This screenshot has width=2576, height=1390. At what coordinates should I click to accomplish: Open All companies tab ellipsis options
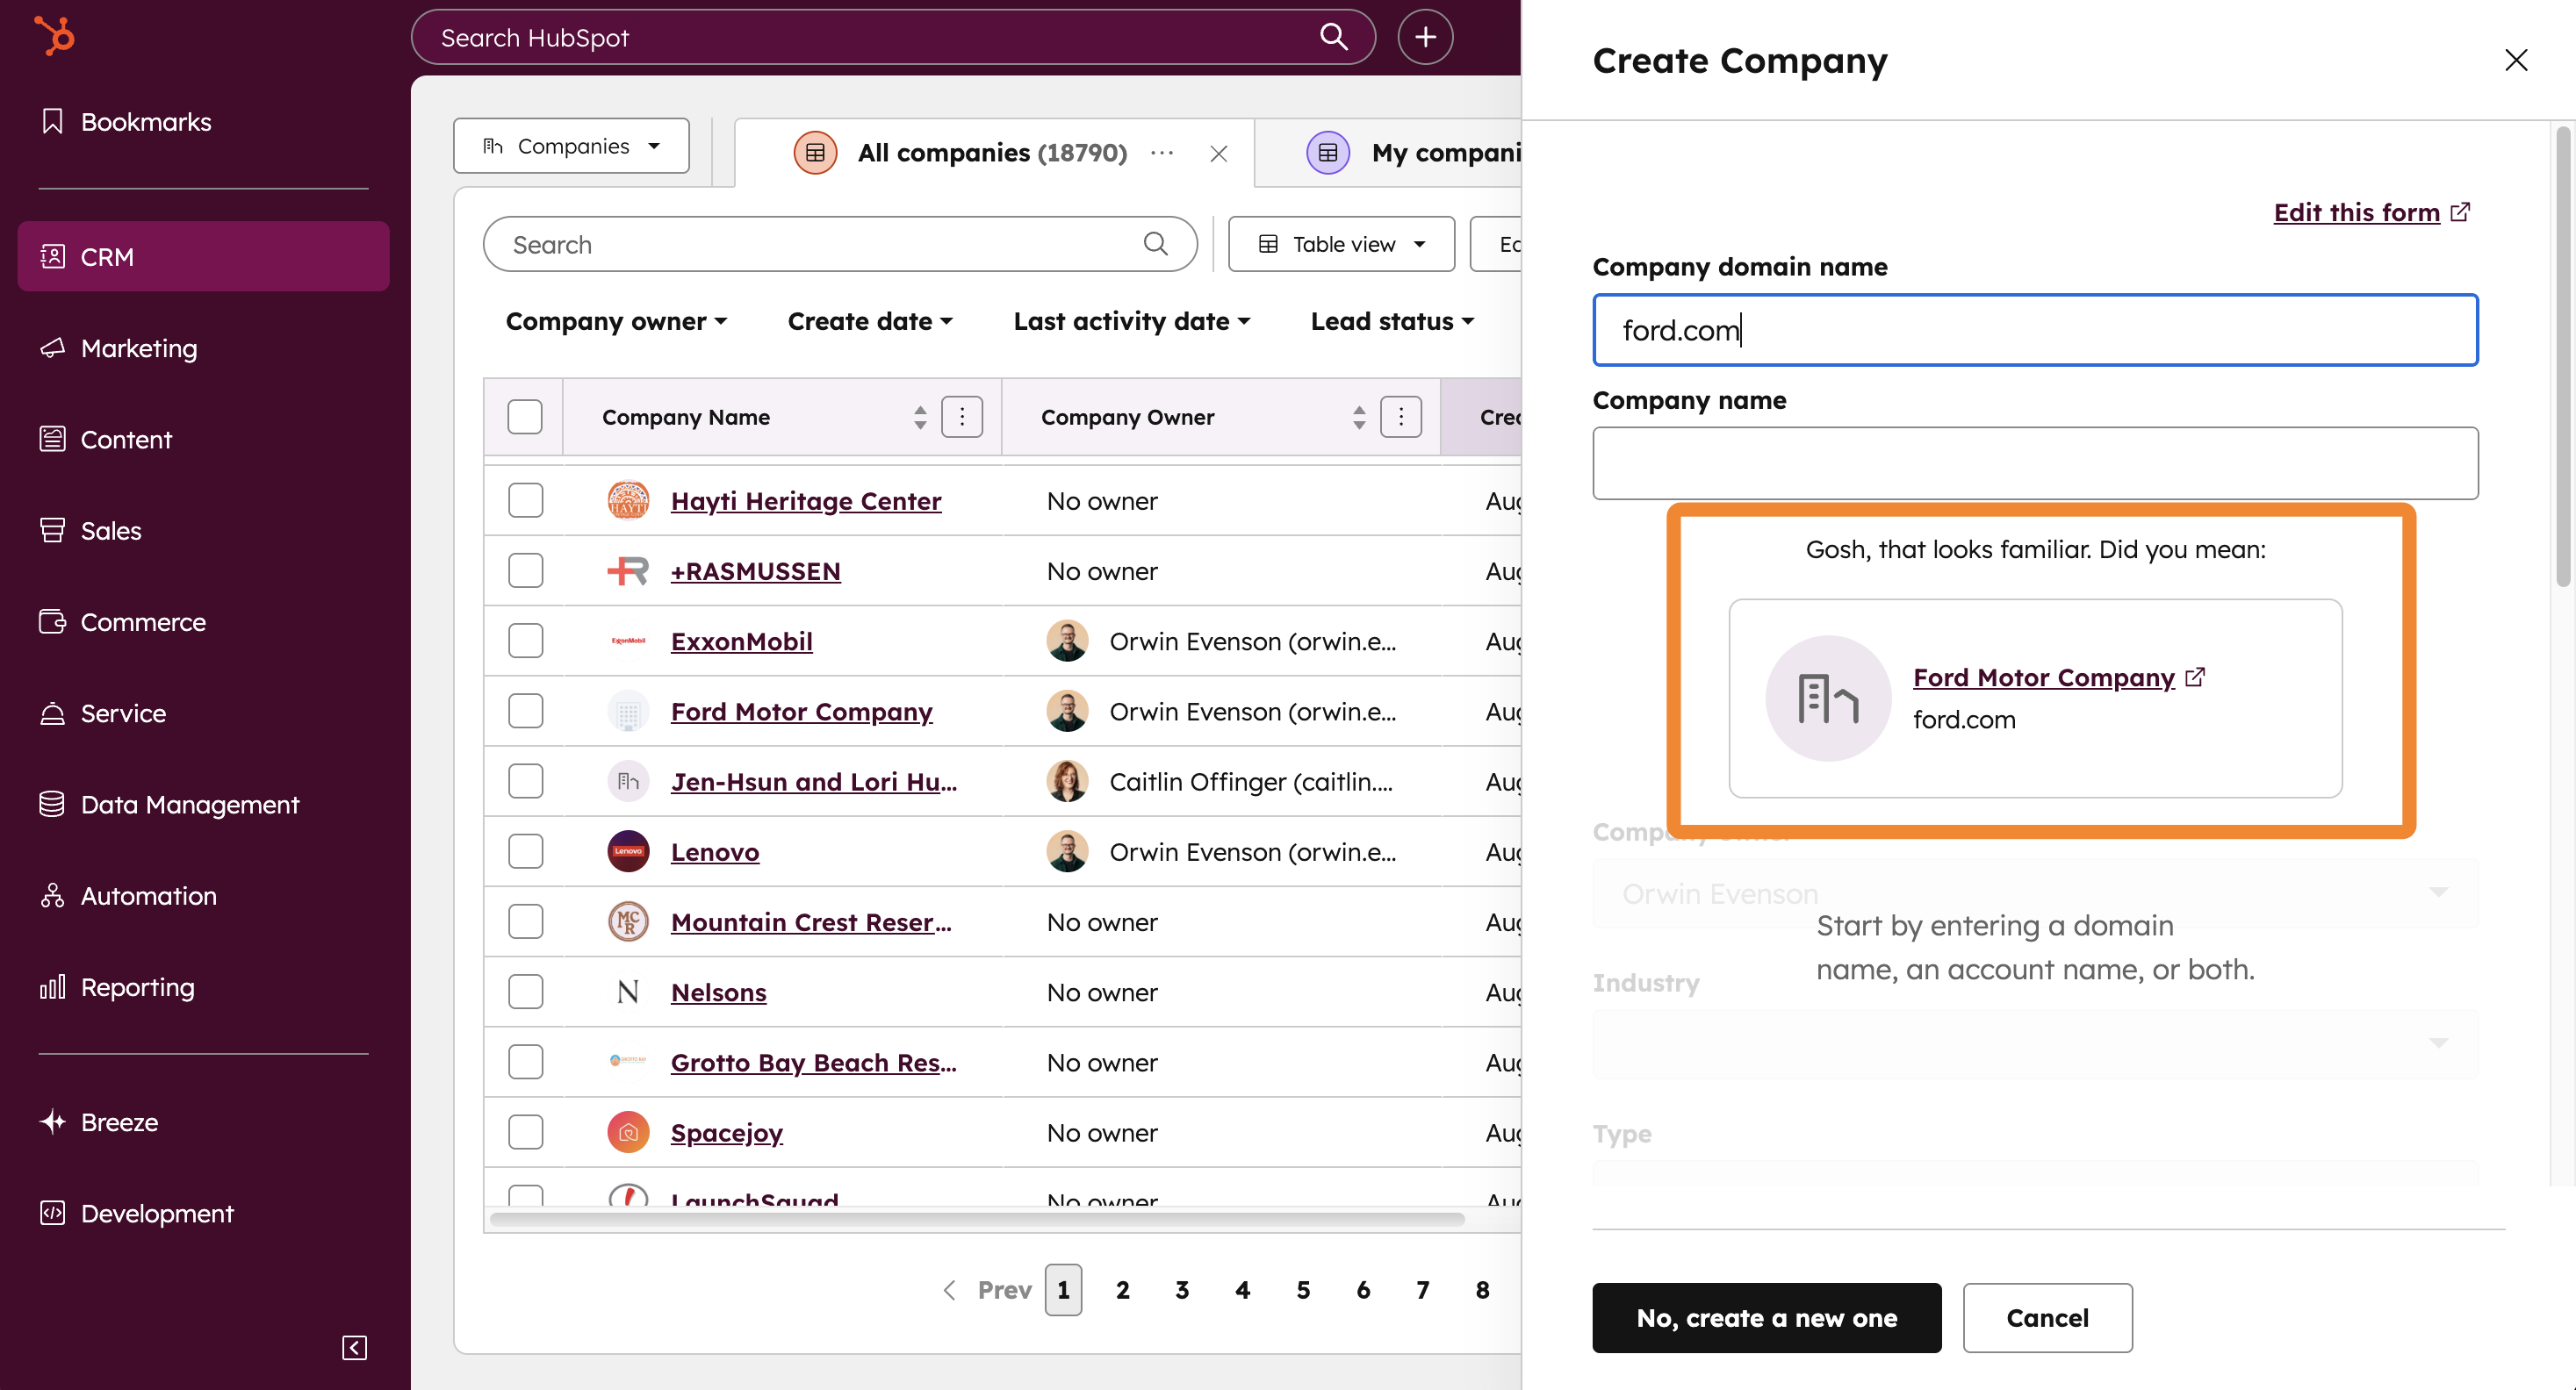(1161, 153)
